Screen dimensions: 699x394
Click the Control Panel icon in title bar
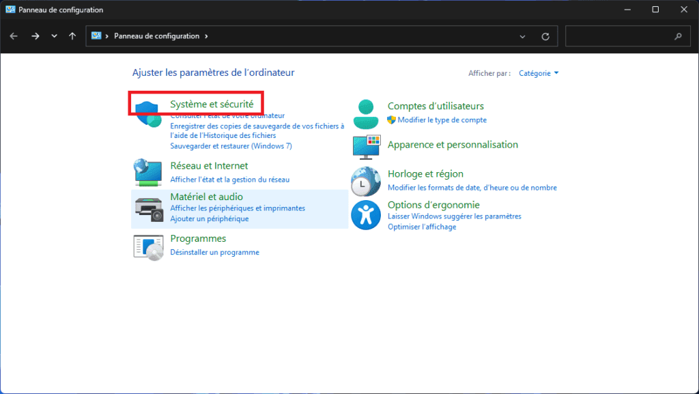(10, 10)
